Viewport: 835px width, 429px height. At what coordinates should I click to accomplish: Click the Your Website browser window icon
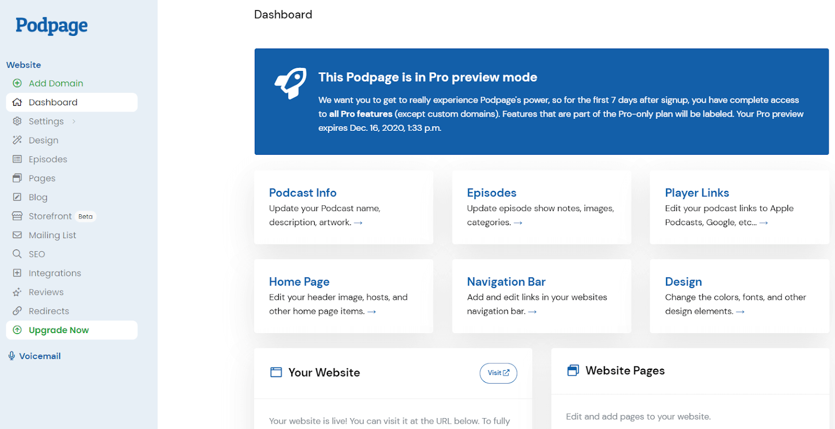click(276, 372)
